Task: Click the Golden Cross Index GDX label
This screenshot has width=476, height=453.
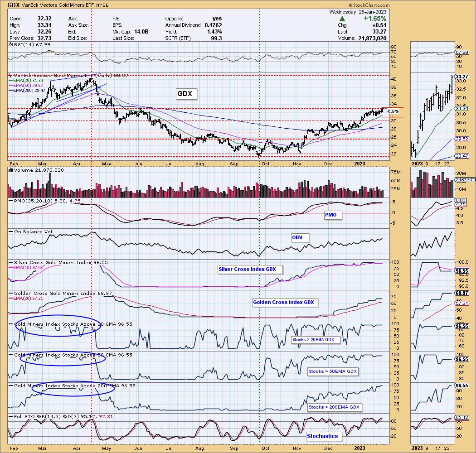Action: click(283, 302)
